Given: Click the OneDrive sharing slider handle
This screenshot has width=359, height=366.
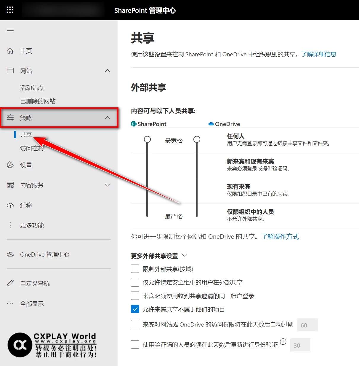Looking at the screenshot, I should 197,139.
